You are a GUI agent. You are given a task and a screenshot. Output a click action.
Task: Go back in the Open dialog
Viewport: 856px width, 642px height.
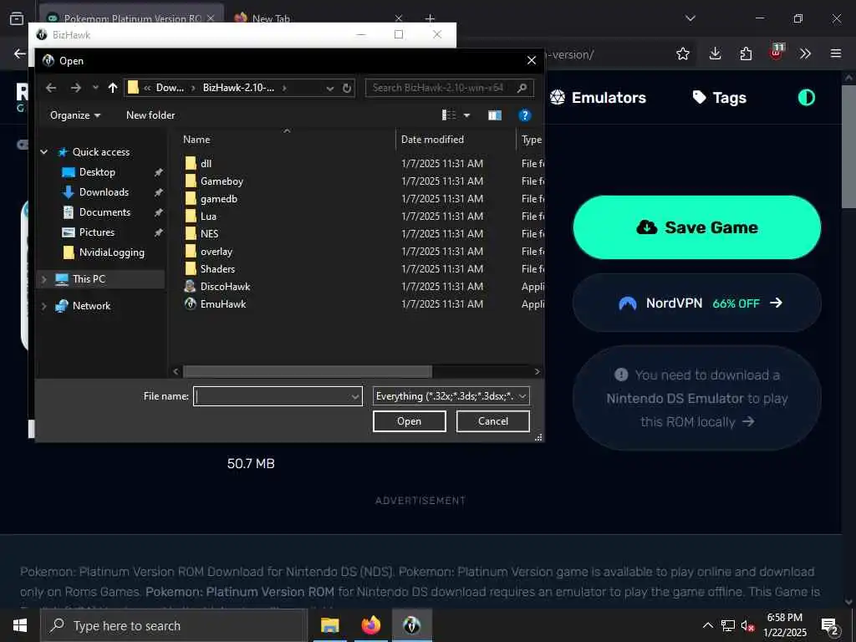point(51,88)
